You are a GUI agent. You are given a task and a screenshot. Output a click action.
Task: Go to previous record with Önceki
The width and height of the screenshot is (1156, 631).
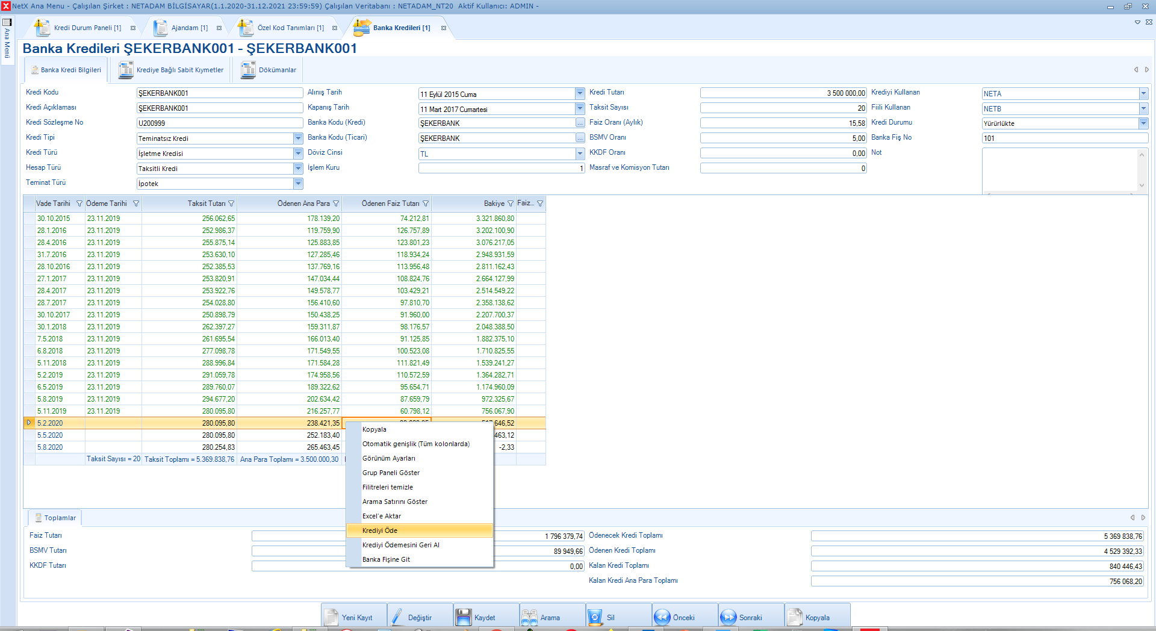[685, 617]
